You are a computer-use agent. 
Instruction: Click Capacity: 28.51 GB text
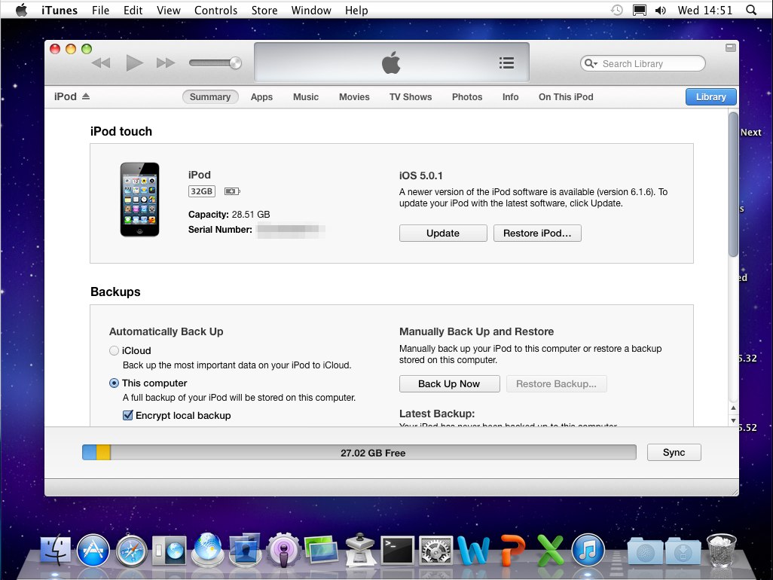tap(229, 215)
